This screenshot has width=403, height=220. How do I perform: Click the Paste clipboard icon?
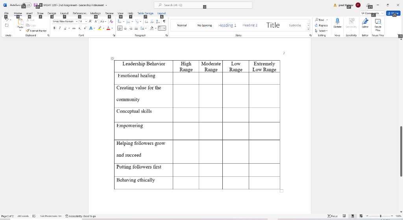pos(20,22)
